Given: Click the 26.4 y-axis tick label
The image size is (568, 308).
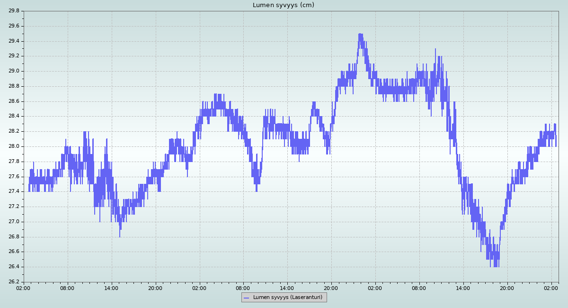Looking at the screenshot, I should tap(14, 267).
